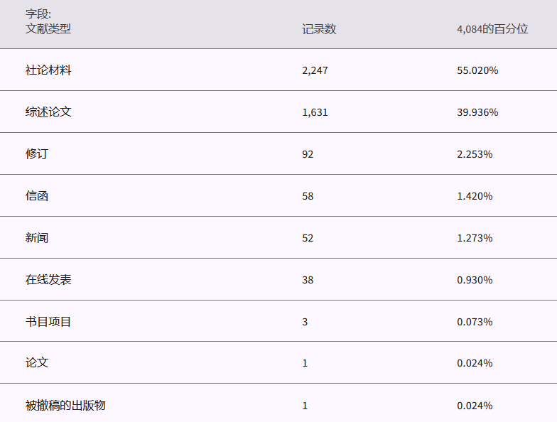Click record count 92 for 修订
This screenshot has width=557, height=422.
point(308,153)
